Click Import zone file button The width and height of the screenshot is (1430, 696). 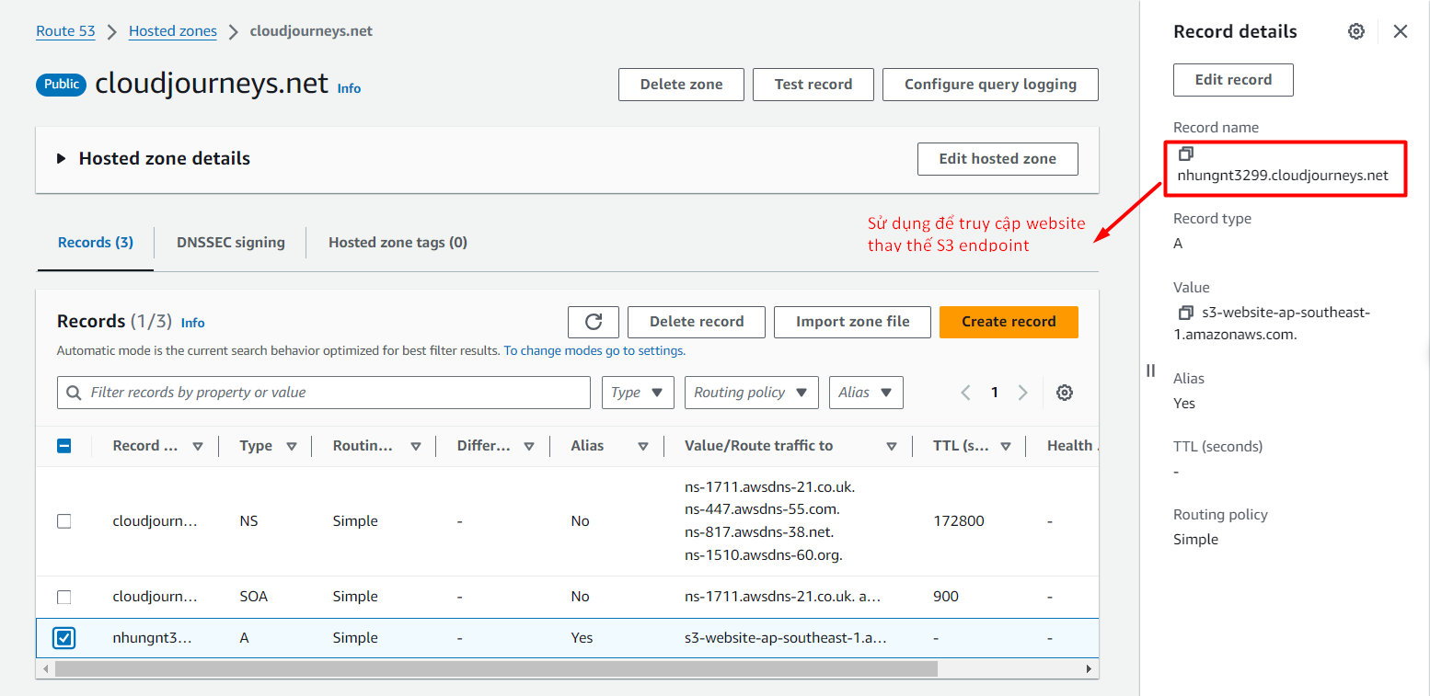(853, 322)
